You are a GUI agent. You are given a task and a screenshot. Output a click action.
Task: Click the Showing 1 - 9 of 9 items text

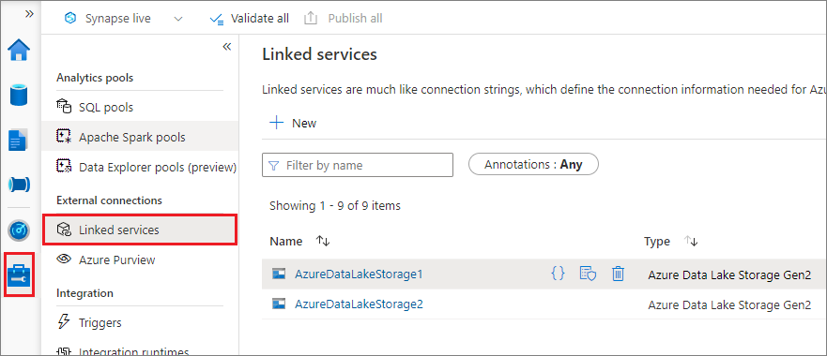coord(335,206)
